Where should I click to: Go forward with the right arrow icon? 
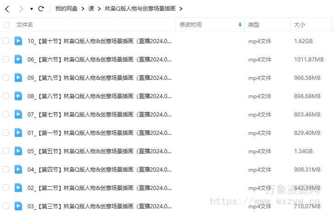pyautogui.click(x=21, y=9)
